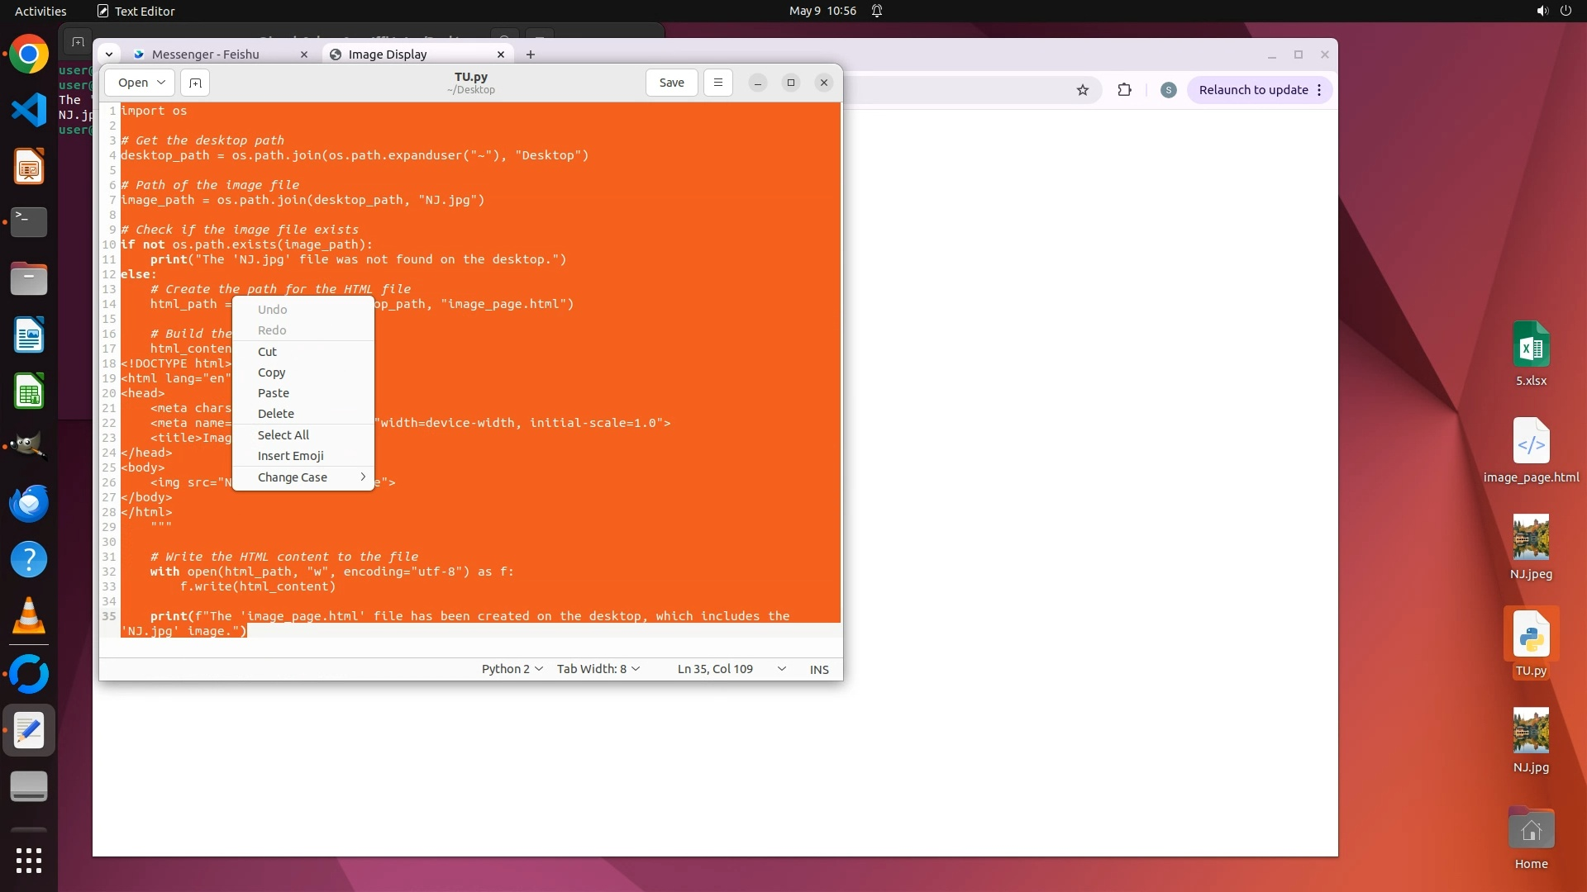The height and width of the screenshot is (892, 1587).
Task: Open Chrome extensions puzzle icon
Action: [x=1124, y=90]
